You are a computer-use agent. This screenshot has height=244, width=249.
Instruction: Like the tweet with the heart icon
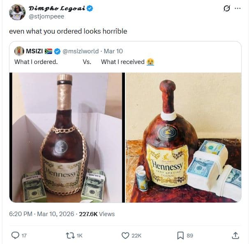[126, 235]
